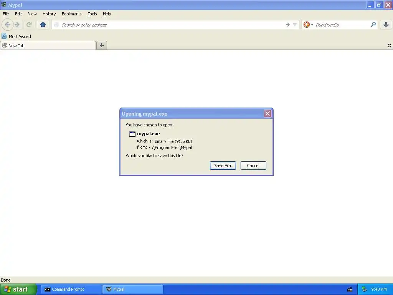Image resolution: width=393 pixels, height=295 pixels.
Task: Click the search magnifier icon
Action: 373,25
